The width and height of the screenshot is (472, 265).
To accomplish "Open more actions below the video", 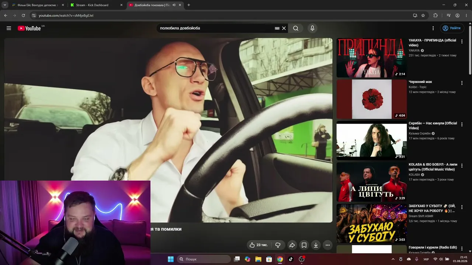I will 327,245.
